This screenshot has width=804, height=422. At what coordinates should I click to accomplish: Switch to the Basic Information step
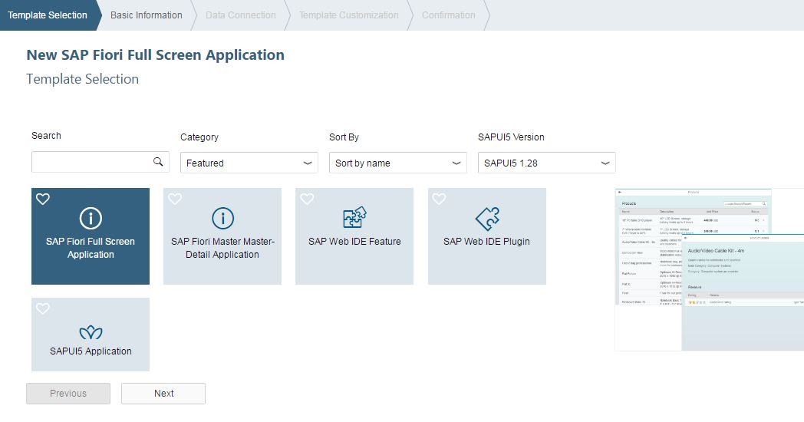(x=147, y=15)
